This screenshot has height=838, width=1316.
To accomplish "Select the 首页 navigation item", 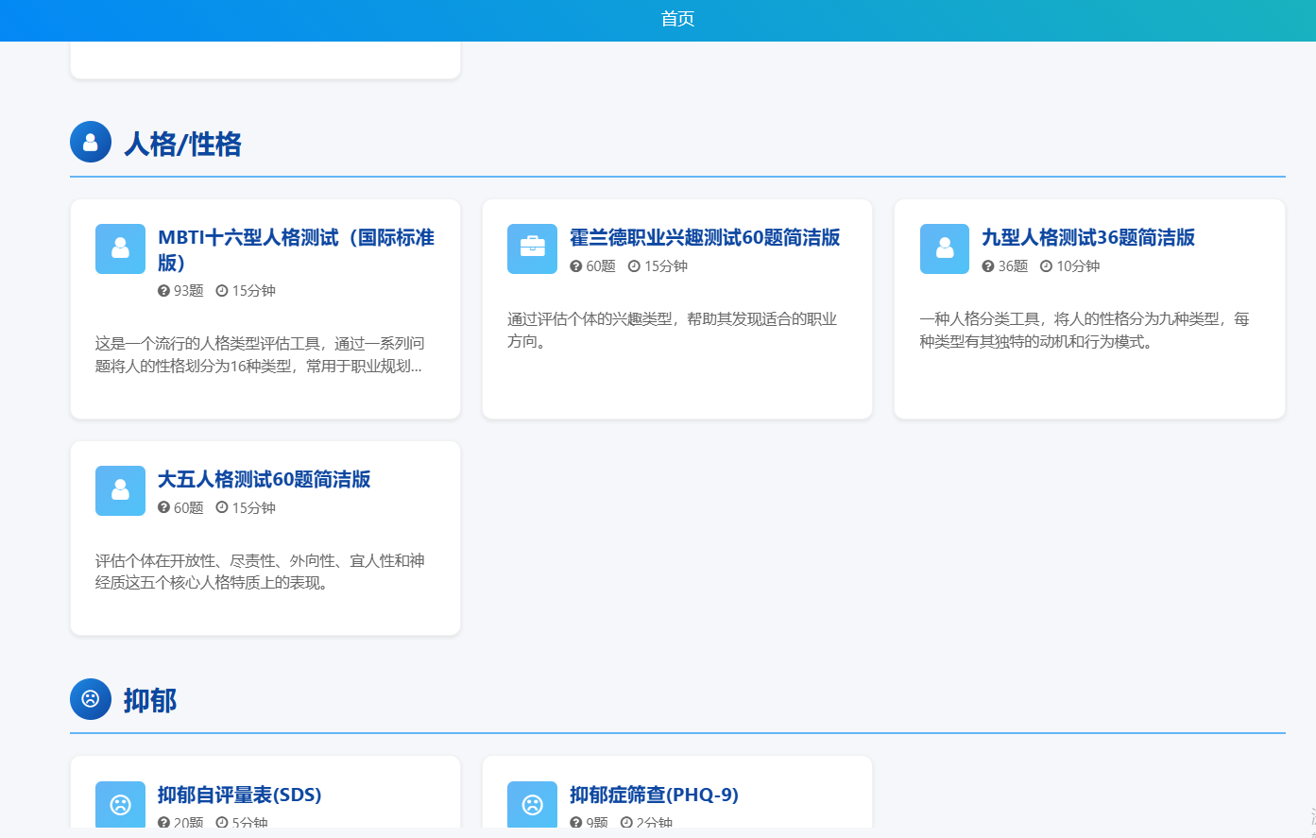I will pos(676,19).
